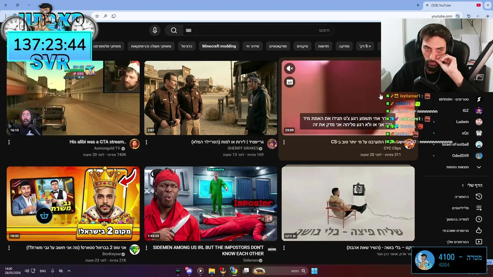Select the '< 5 דק' filter chip

point(365,46)
